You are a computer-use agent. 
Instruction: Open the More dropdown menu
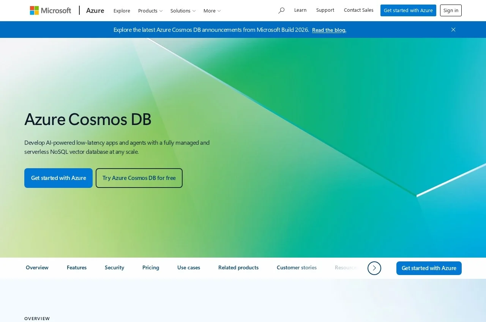point(212,11)
